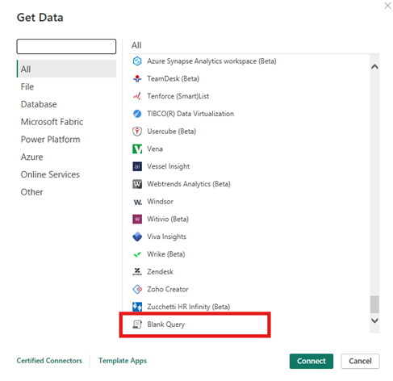Click the Wrike checkmark icon

pos(137,254)
